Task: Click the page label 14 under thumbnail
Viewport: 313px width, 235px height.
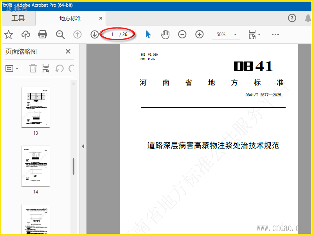Action: pyautogui.click(x=36, y=192)
